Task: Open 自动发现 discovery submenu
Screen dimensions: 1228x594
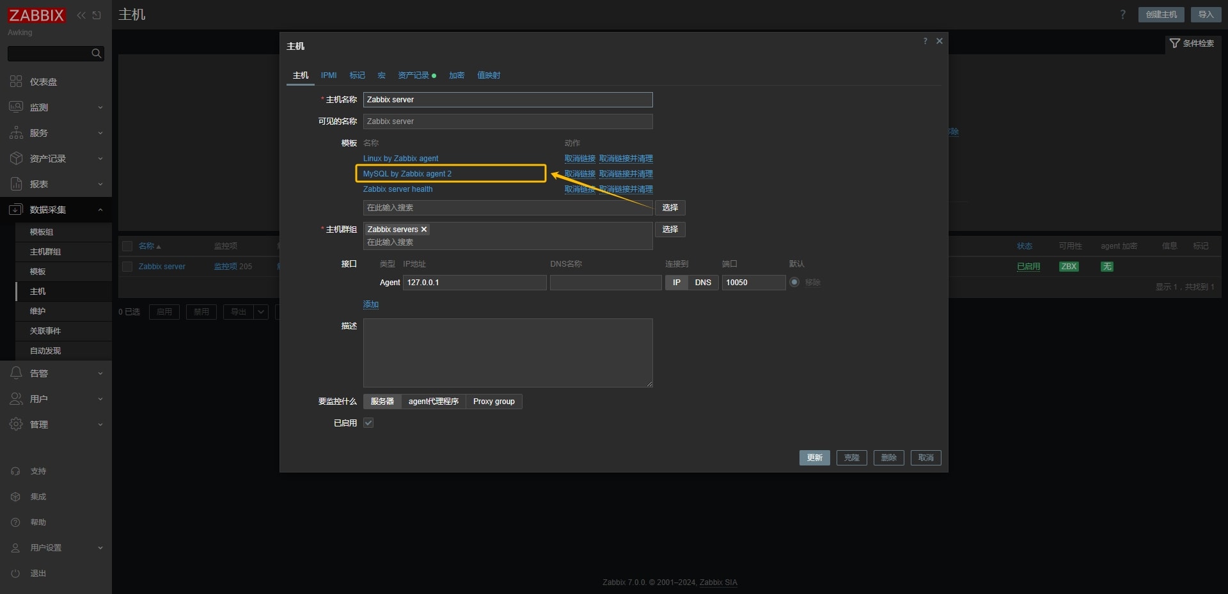Action: tap(63, 351)
